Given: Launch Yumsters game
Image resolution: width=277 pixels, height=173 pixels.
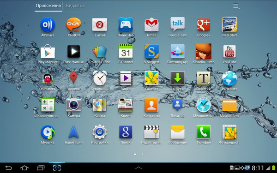Looking at the screenshot, I should [x=48, y=79].
